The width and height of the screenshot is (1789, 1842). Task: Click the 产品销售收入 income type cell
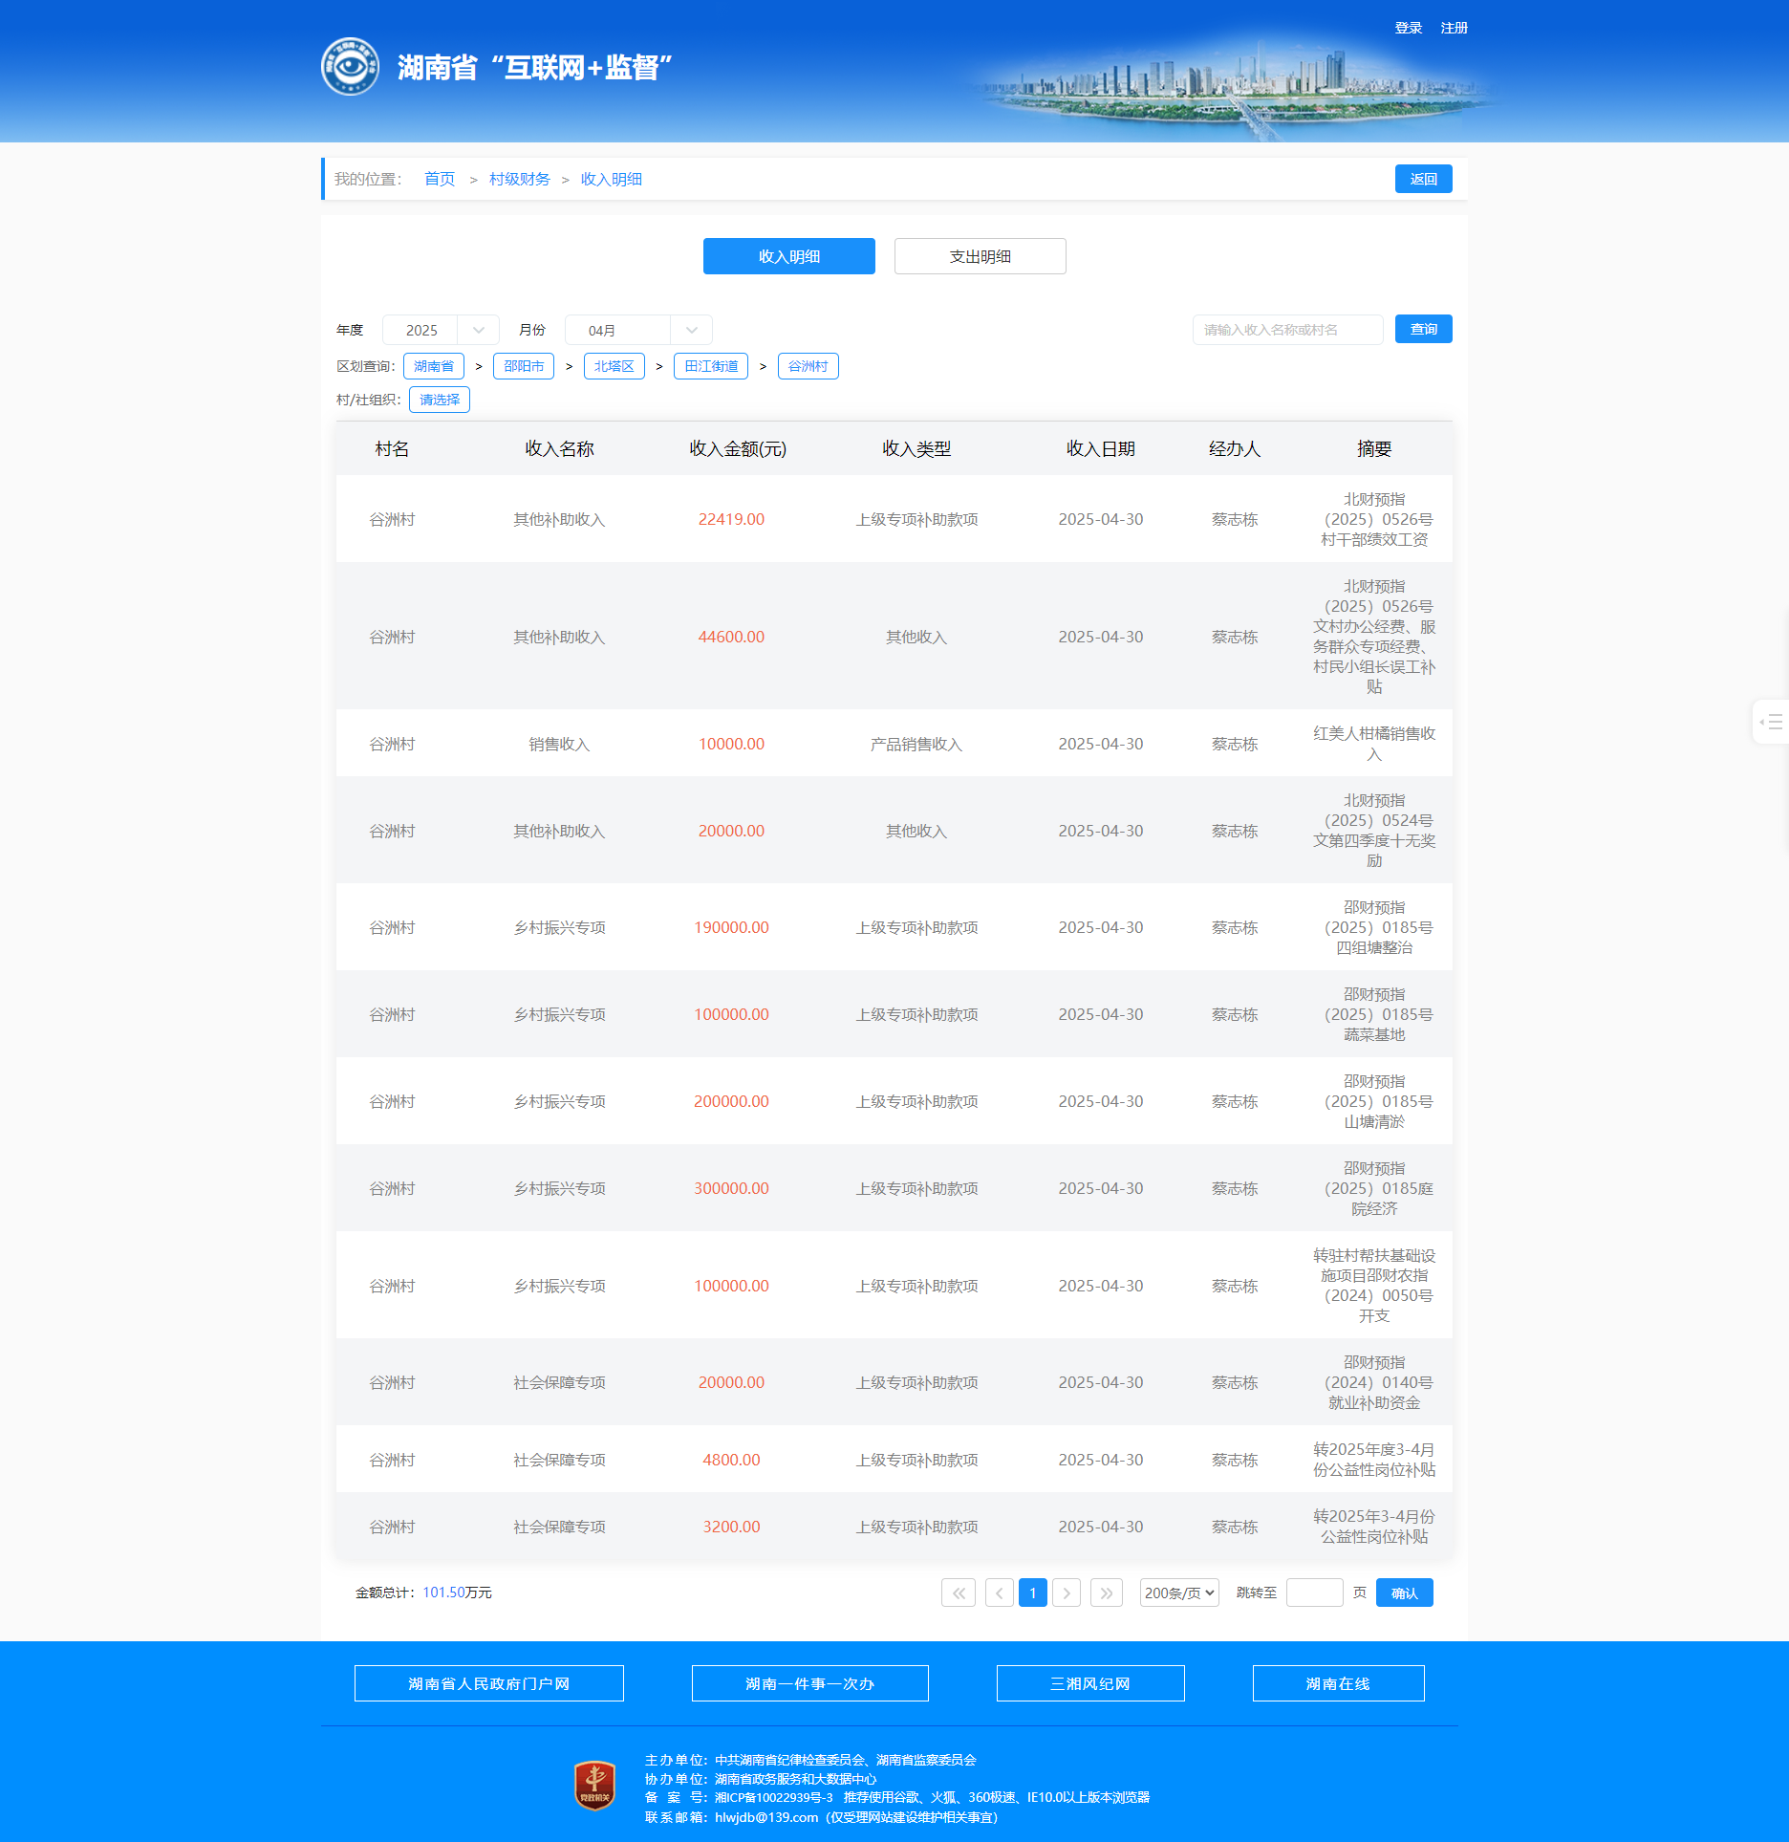coord(916,744)
